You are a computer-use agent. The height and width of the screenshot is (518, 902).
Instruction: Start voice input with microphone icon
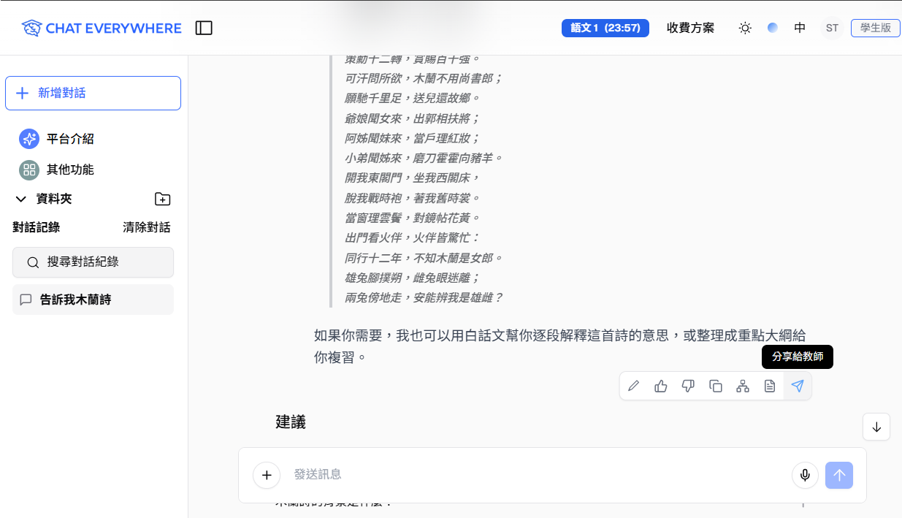point(805,476)
